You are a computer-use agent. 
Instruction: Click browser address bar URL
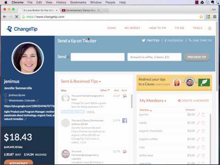pyautogui.click(x=45, y=16)
